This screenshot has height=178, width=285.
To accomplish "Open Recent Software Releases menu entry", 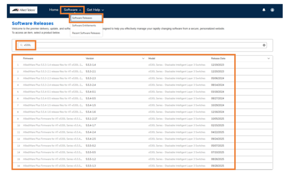I will tap(86, 33).
